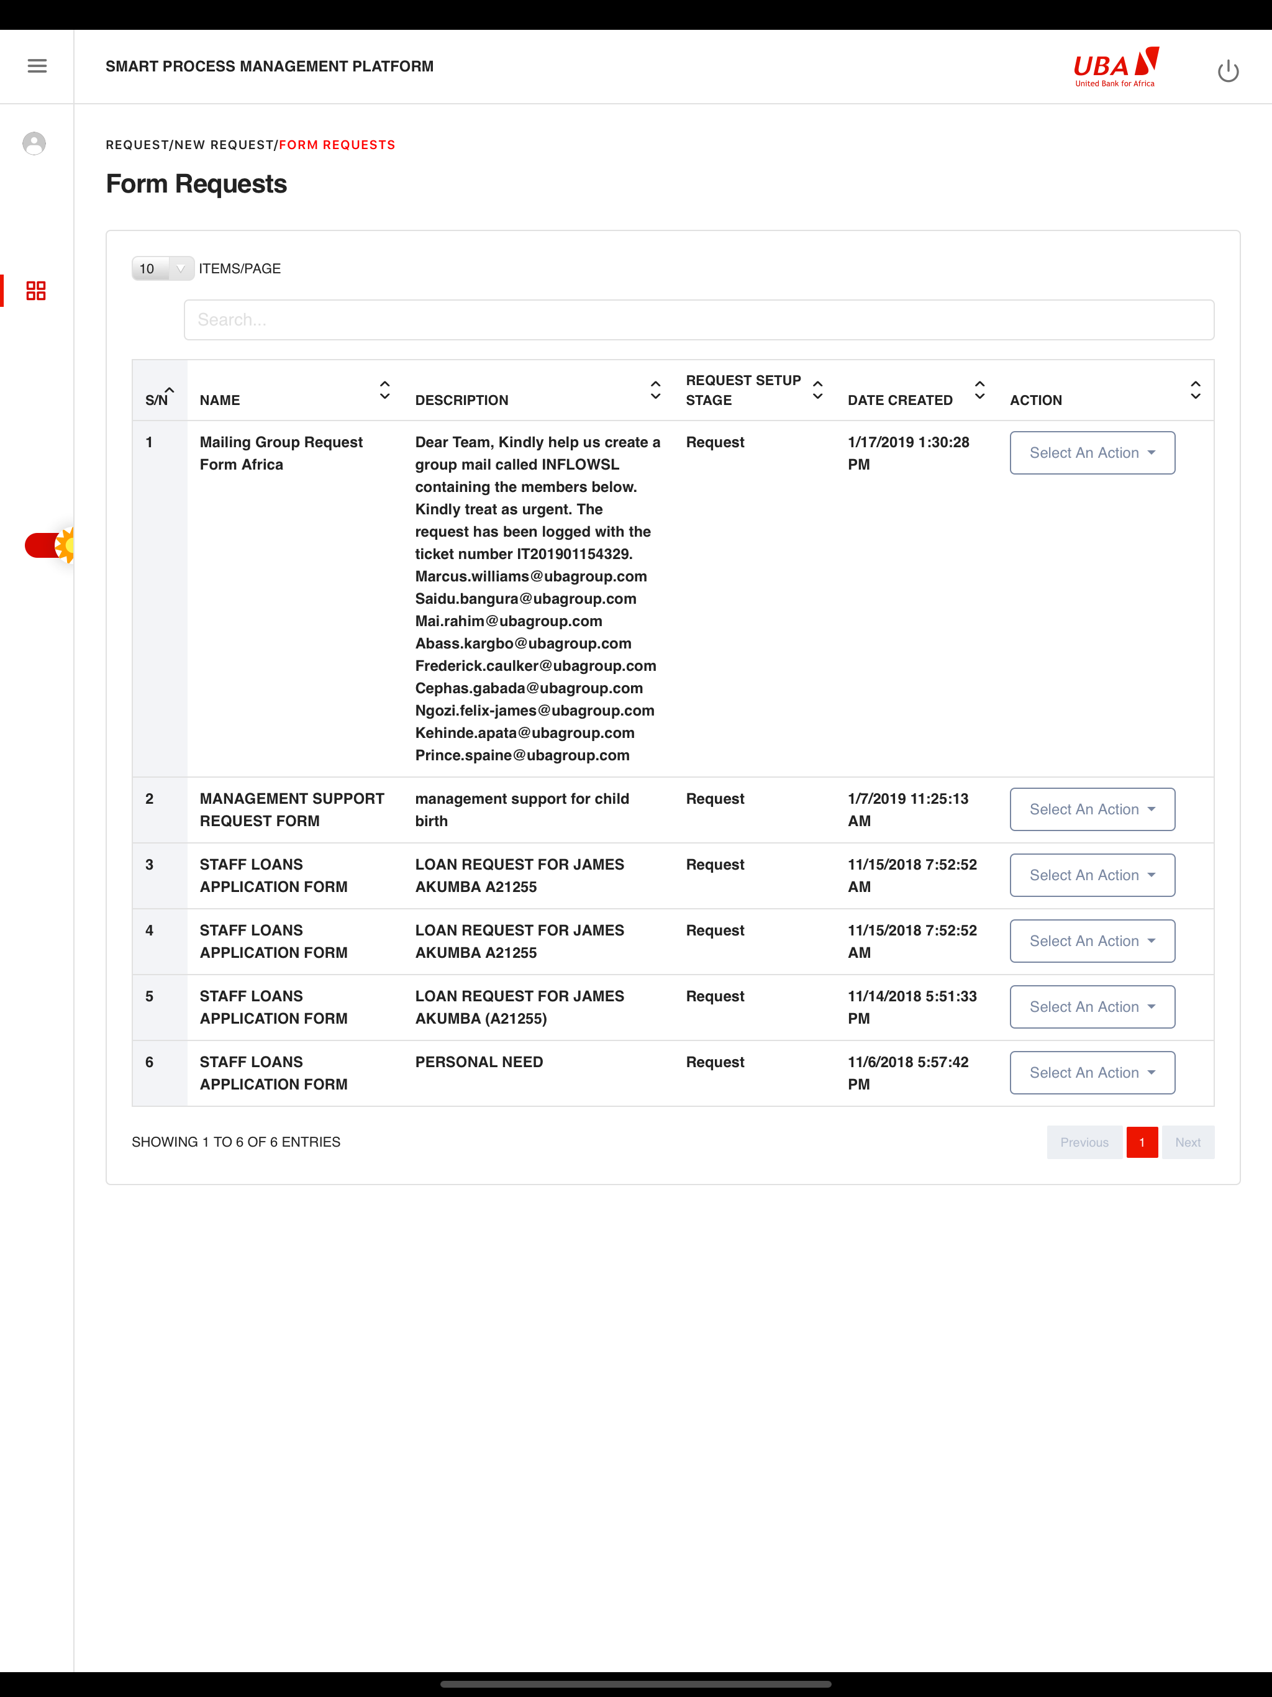Sort by Request Setup Stage arrows
1272x1697 pixels.
(x=817, y=389)
